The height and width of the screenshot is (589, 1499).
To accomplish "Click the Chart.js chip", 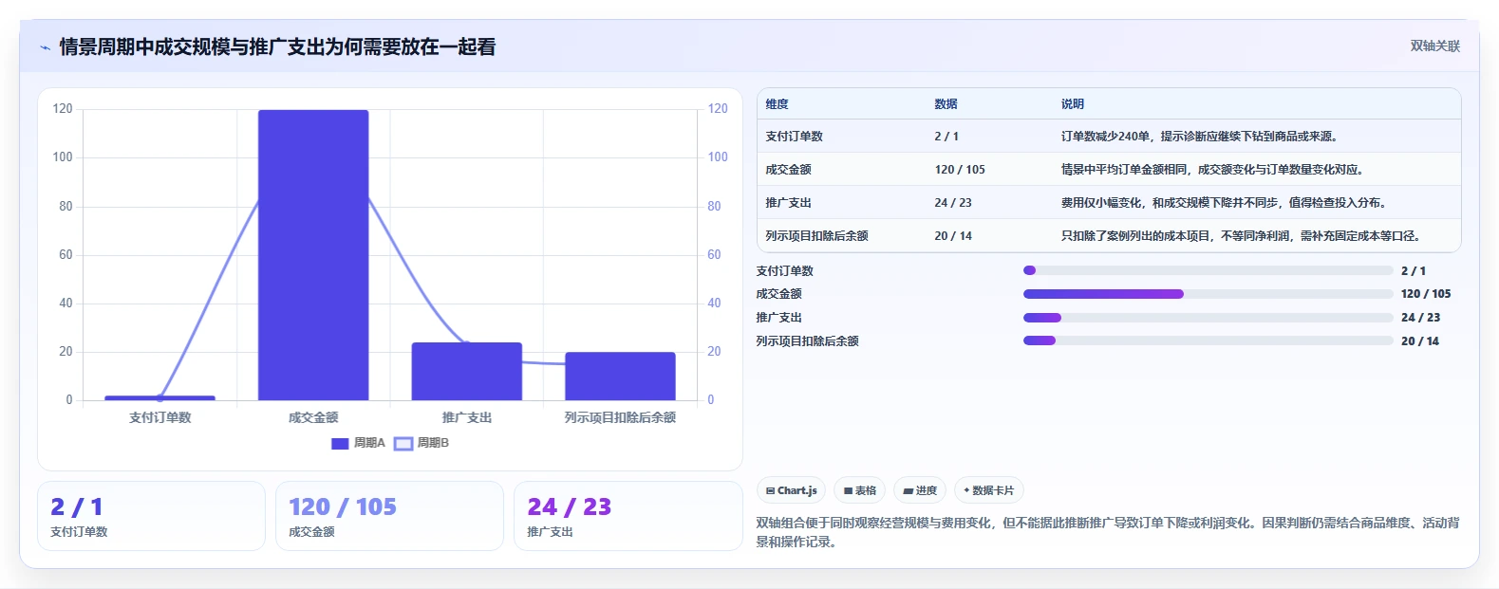I will pyautogui.click(x=791, y=490).
